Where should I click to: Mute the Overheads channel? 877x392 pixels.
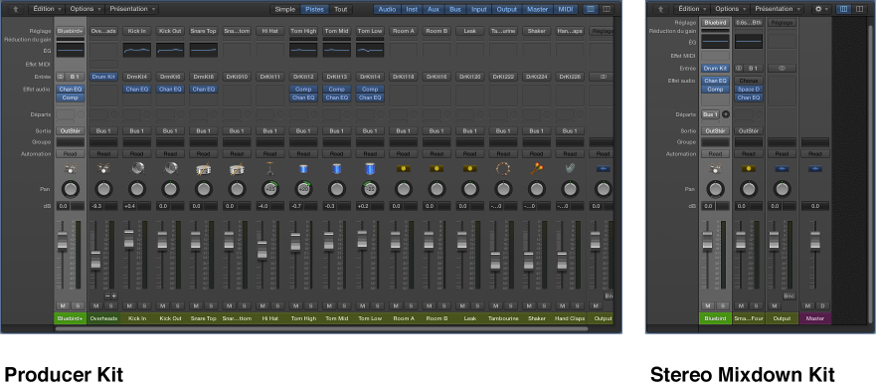pyautogui.click(x=96, y=305)
